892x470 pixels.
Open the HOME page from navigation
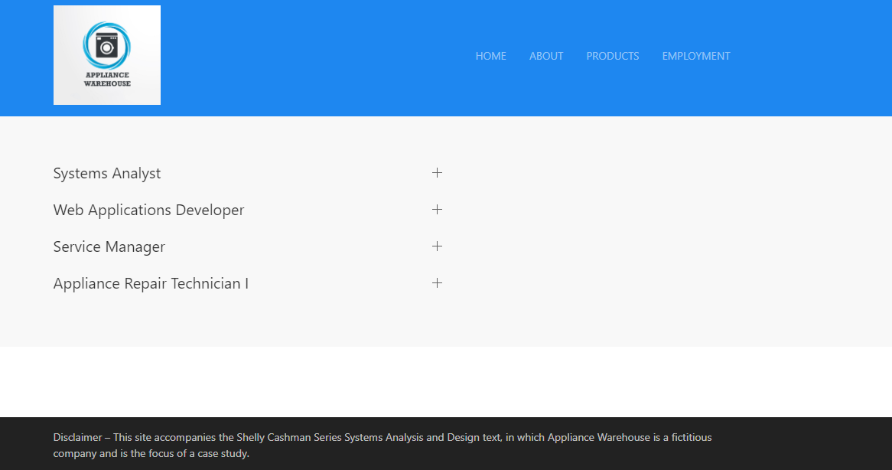tap(490, 56)
